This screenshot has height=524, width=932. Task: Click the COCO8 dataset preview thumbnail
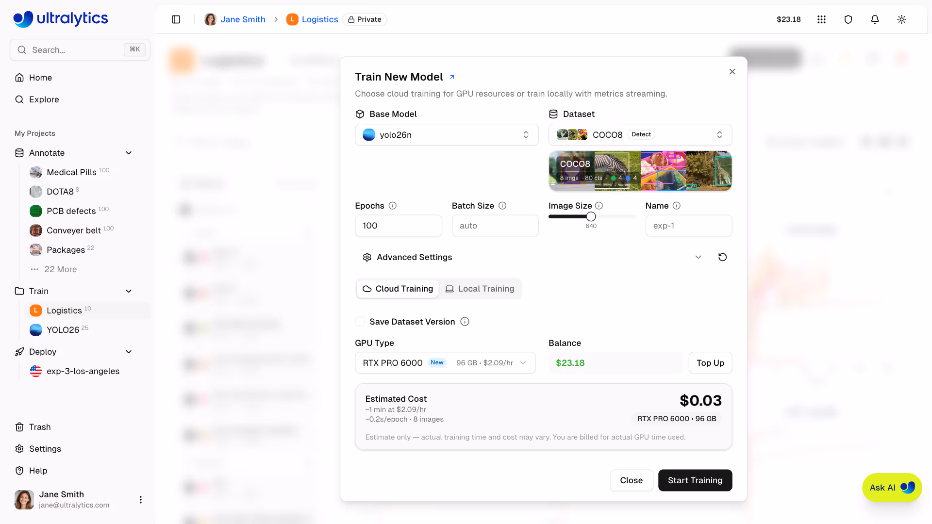coord(640,171)
